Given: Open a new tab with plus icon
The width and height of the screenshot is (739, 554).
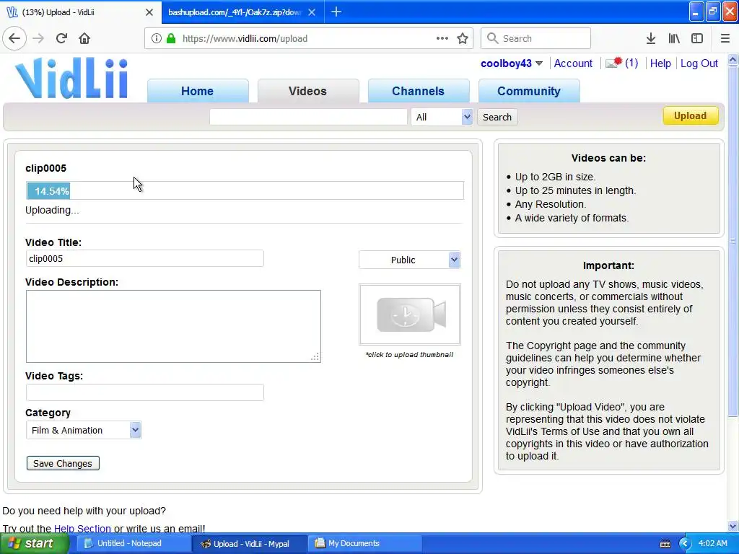Looking at the screenshot, I should (x=336, y=12).
